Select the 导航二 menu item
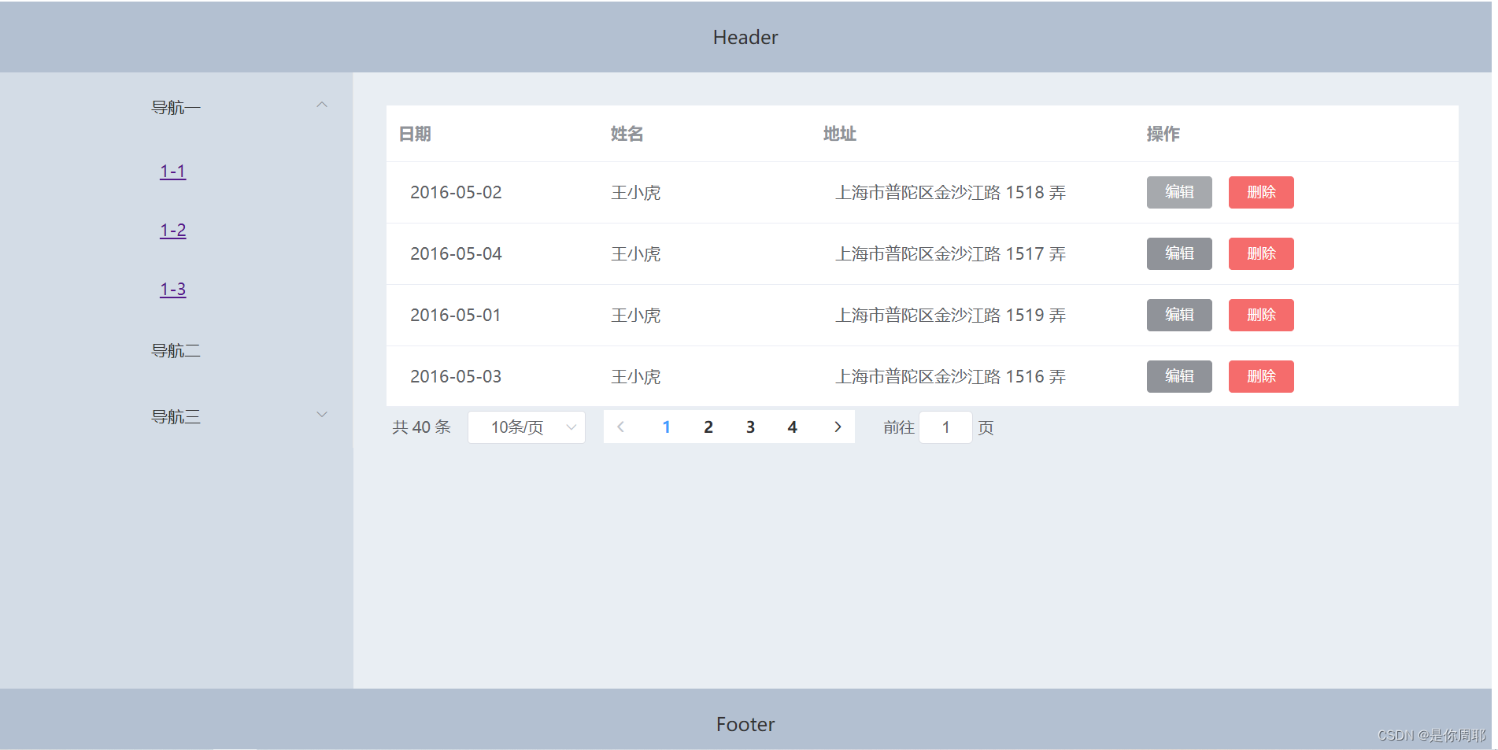 [175, 350]
